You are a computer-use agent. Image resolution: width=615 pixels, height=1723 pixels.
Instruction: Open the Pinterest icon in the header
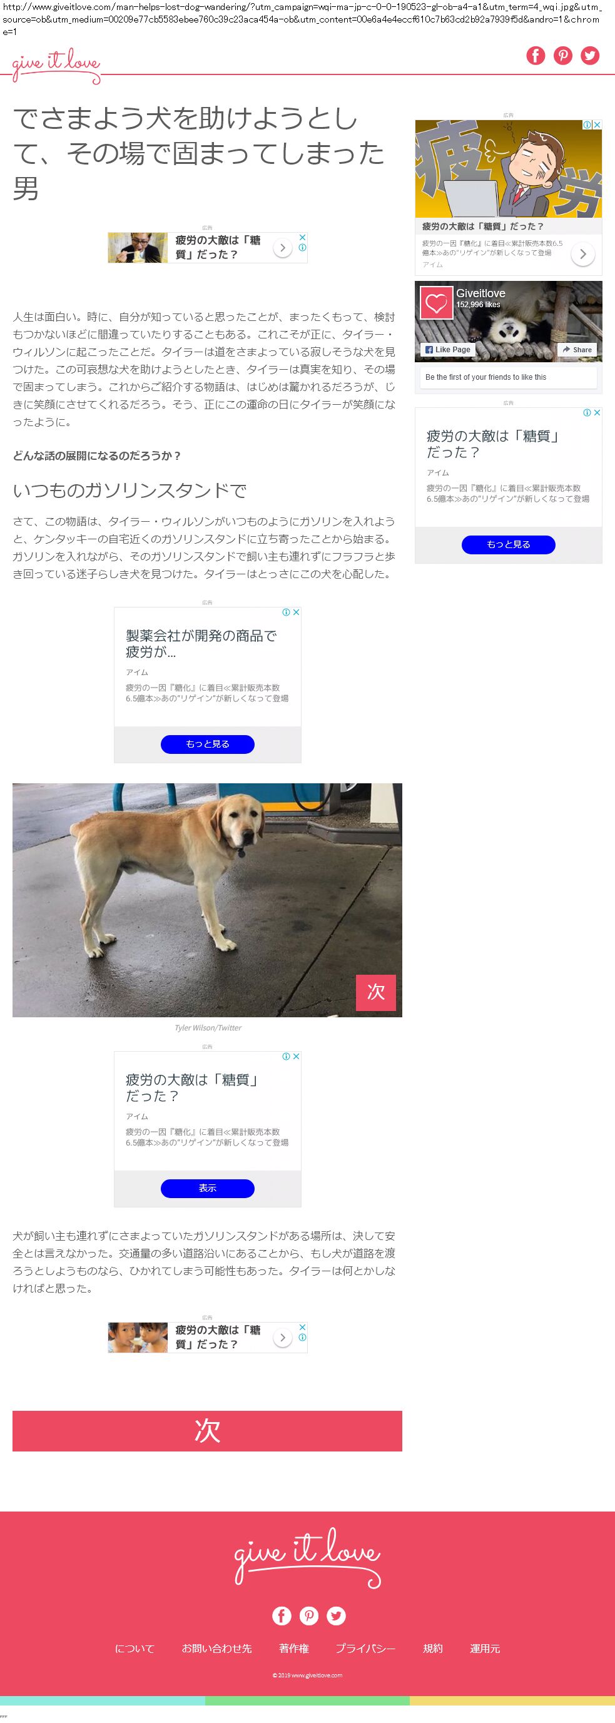pyautogui.click(x=563, y=56)
